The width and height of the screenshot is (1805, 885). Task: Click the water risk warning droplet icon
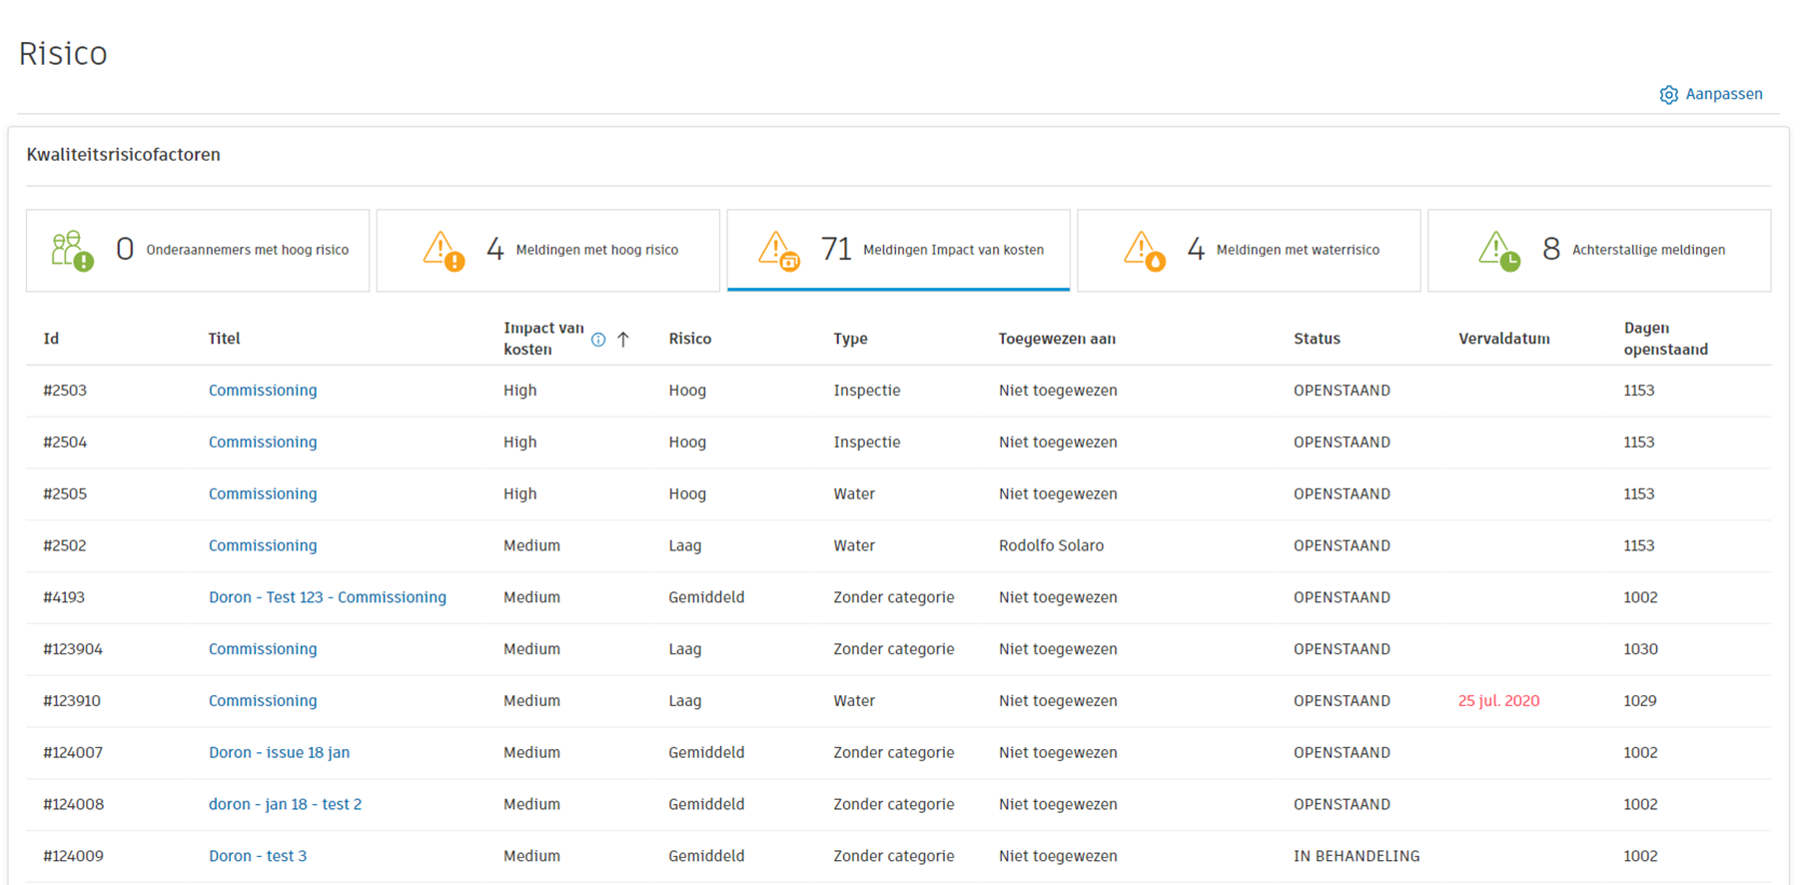[x=1145, y=251]
